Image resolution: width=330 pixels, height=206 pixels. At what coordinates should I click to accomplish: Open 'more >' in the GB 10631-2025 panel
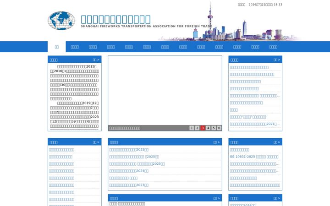[x=277, y=142]
